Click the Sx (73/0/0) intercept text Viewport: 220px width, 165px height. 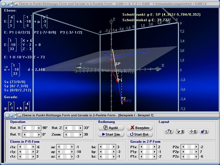[15, 82]
